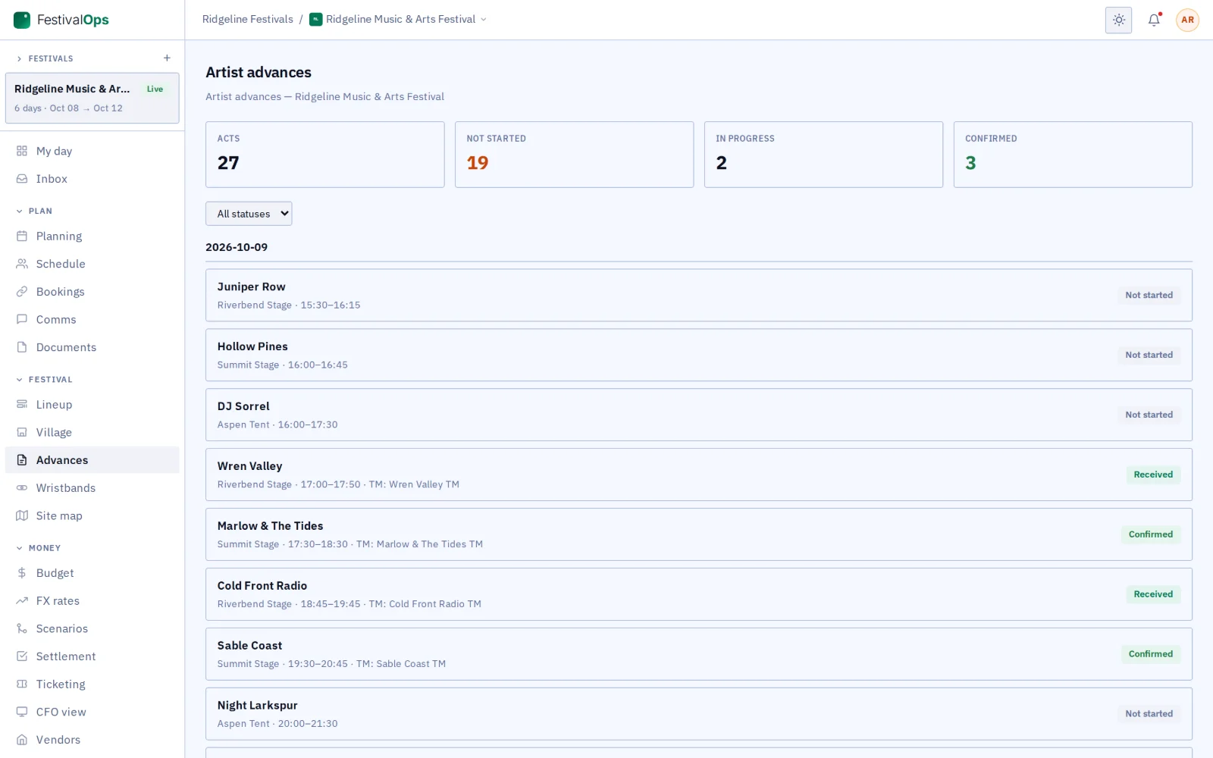The height and width of the screenshot is (758, 1213).
Task: Click the Wristbands icon in sidebar
Action: click(22, 487)
